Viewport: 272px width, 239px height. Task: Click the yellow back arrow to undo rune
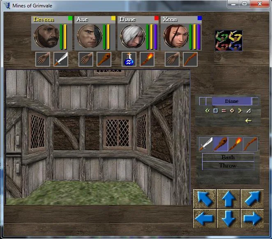(249, 121)
